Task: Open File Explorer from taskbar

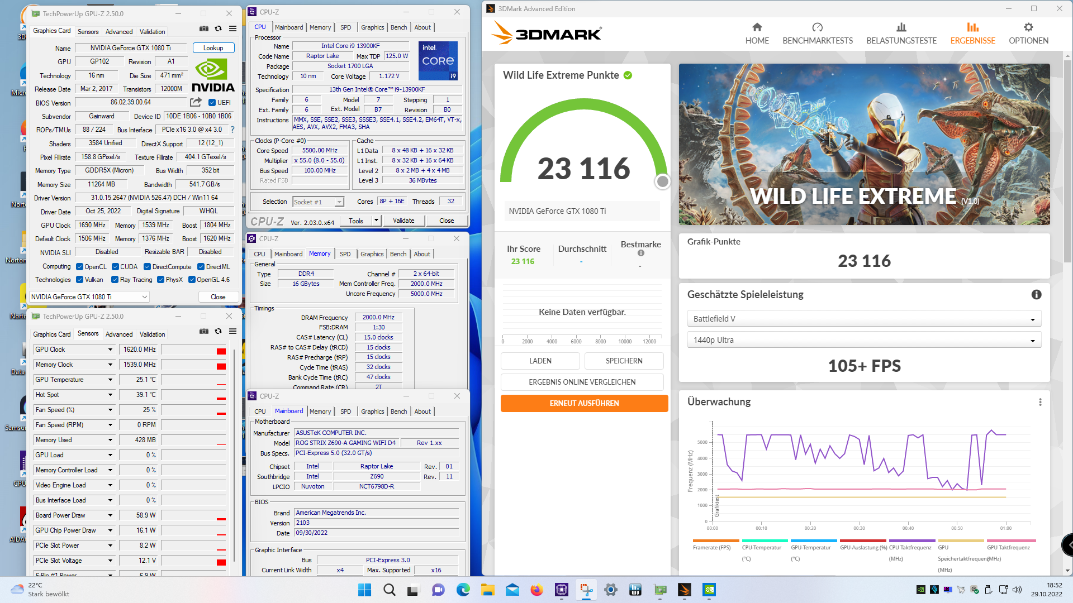Action: 488,590
